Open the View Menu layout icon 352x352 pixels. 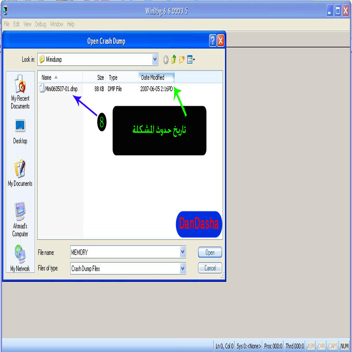pos(190,60)
